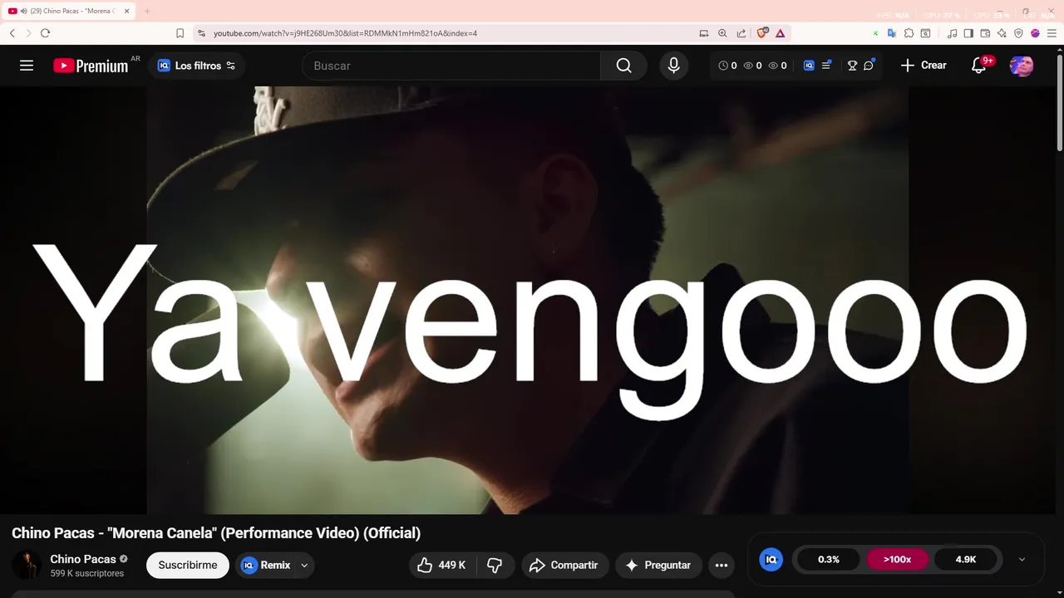Open vidIQ logo in top stats bar

click(x=809, y=66)
